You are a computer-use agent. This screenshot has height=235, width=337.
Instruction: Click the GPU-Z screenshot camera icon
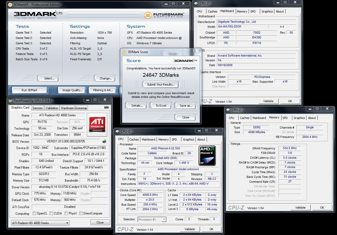point(106,107)
